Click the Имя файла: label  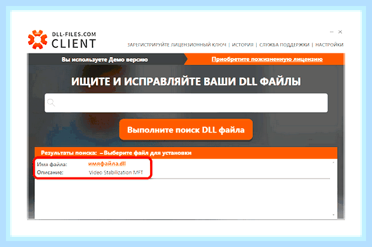point(52,164)
